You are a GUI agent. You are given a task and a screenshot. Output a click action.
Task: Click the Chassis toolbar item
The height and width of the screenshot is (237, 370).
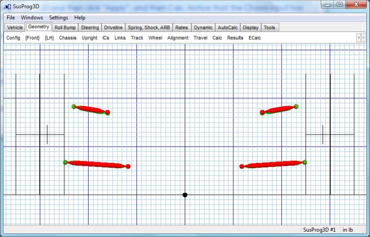(x=68, y=38)
